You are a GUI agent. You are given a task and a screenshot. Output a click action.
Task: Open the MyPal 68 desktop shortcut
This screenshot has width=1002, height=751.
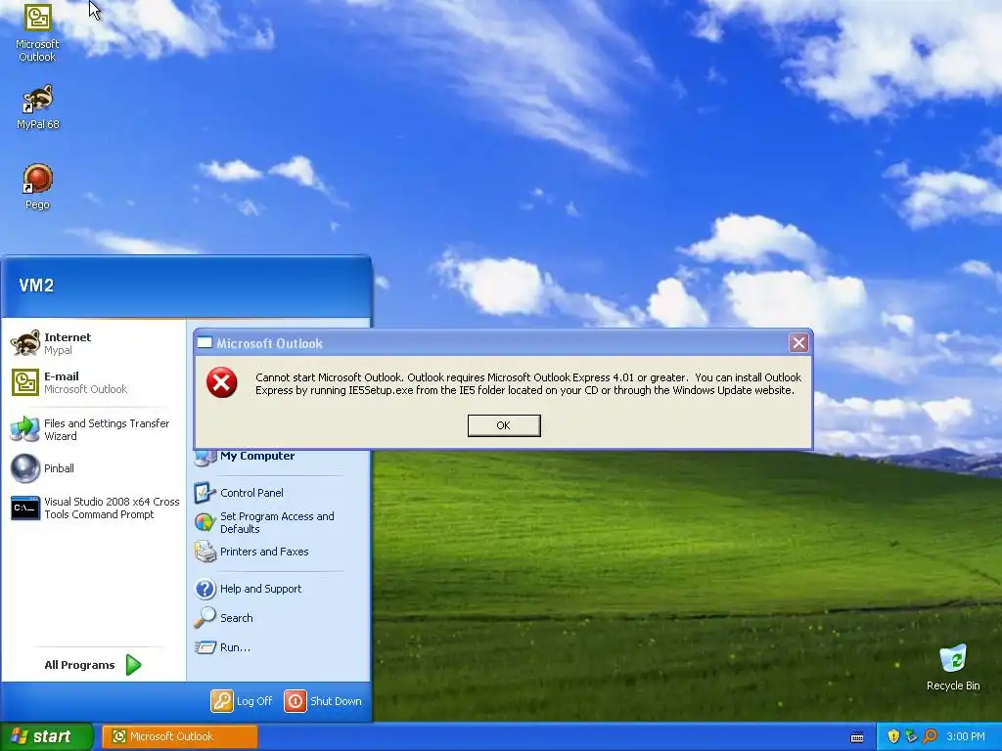pos(37,107)
